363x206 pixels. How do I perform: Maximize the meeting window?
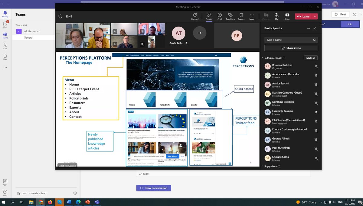pyautogui.click(x=310, y=7)
